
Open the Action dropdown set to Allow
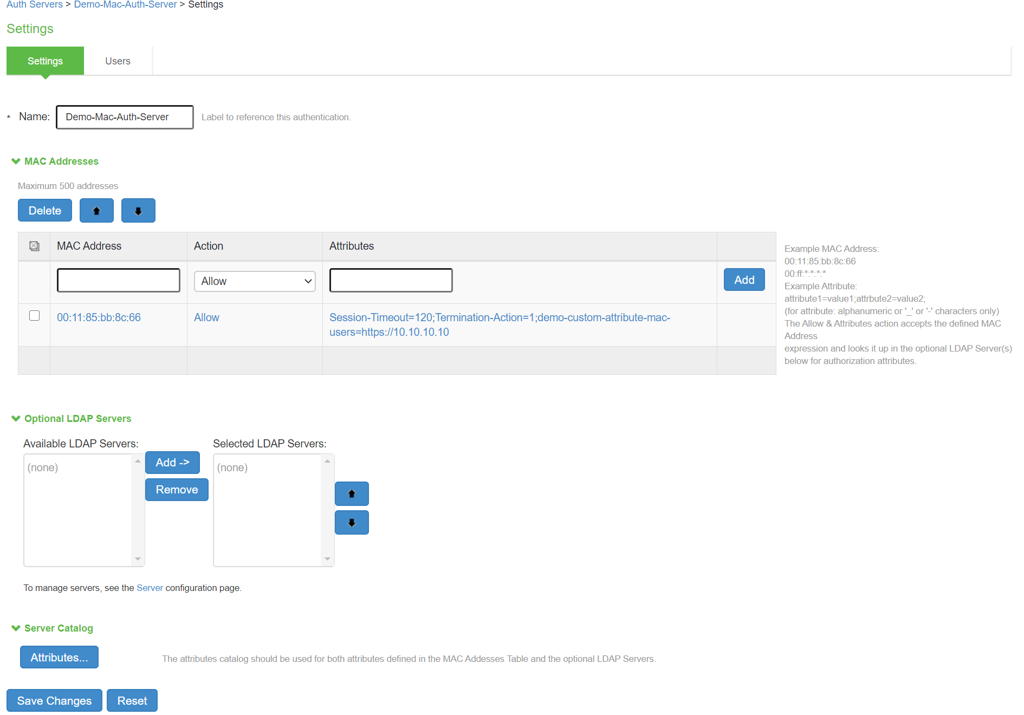(254, 281)
